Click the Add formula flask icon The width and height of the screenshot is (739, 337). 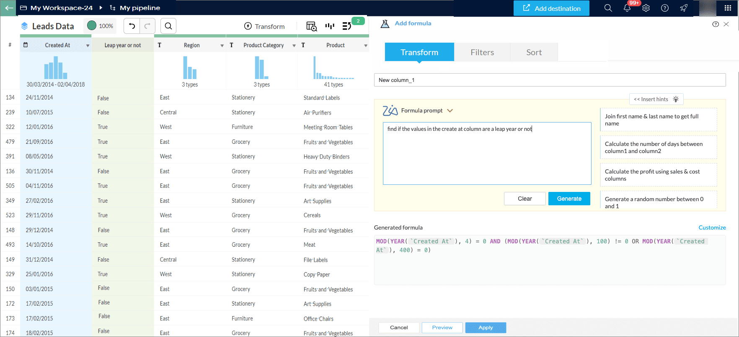(385, 23)
